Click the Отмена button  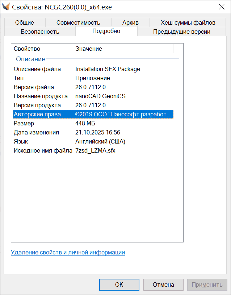tap(163, 284)
